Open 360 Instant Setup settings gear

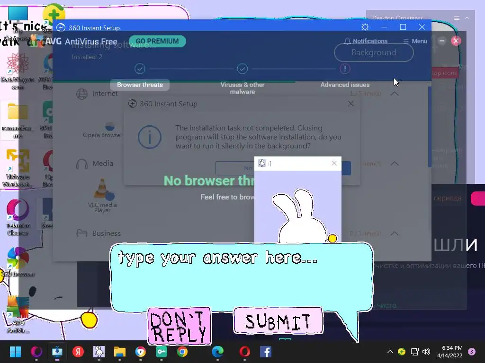pyautogui.click(x=365, y=27)
